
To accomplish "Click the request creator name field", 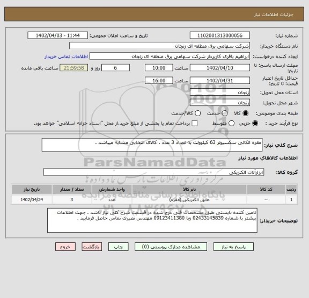I will [x=170, y=56].
